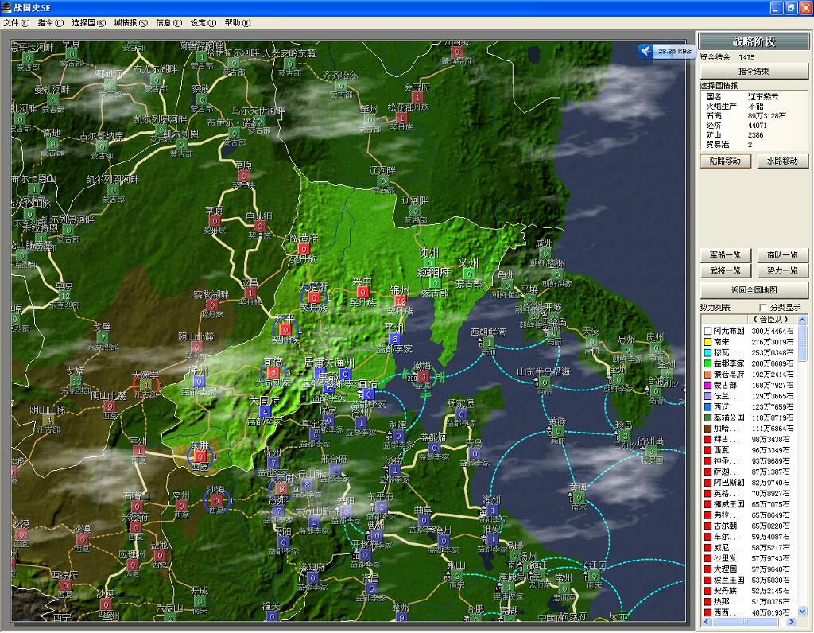Toggle 水路移动 water movement mode
The width and height of the screenshot is (814, 633).
[782, 161]
